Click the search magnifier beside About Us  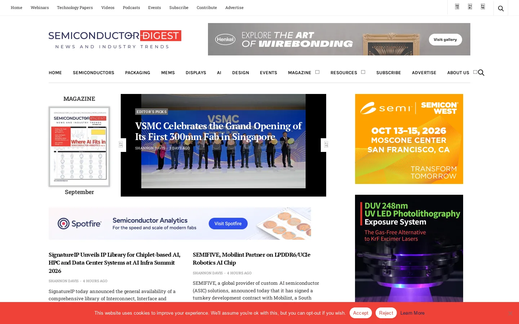click(481, 73)
